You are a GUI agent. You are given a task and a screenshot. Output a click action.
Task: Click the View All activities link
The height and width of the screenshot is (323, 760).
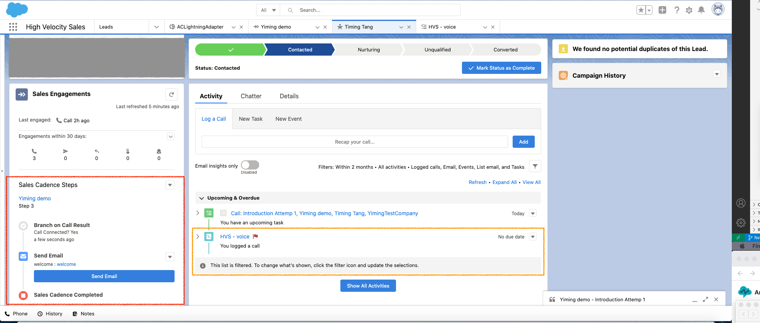click(x=531, y=182)
